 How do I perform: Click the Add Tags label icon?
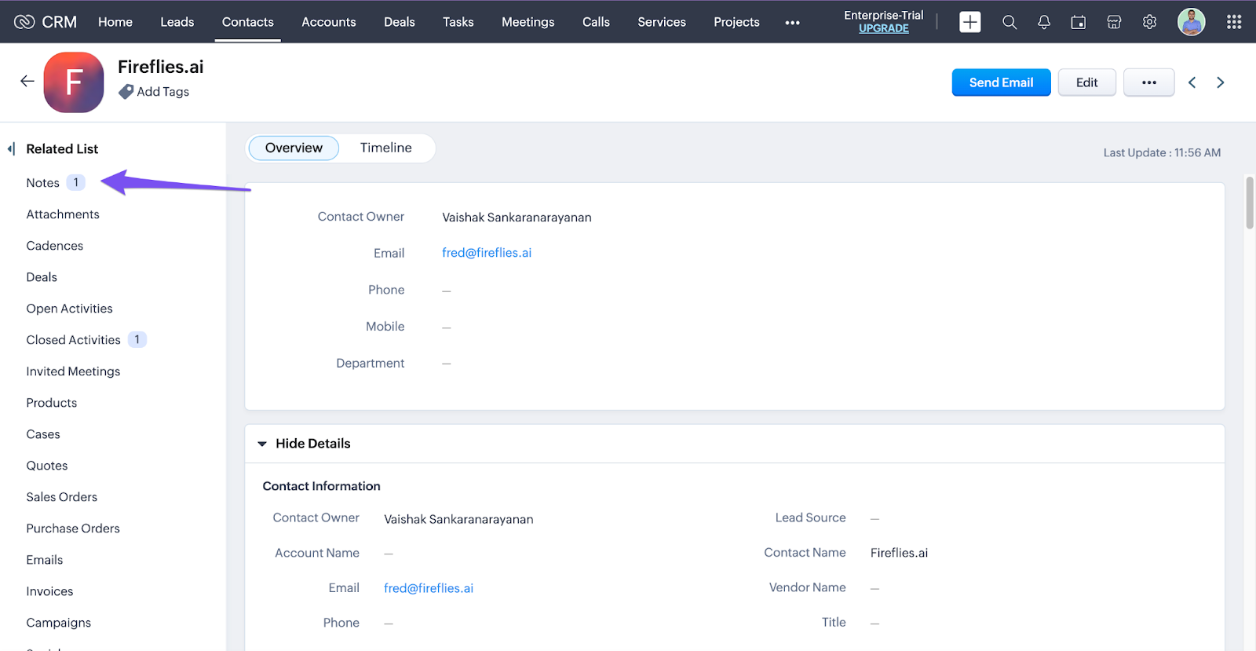point(126,92)
